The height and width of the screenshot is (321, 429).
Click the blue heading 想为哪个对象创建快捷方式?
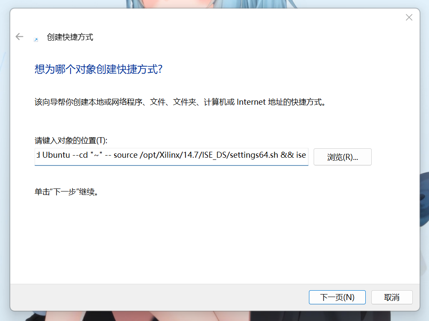(99, 69)
